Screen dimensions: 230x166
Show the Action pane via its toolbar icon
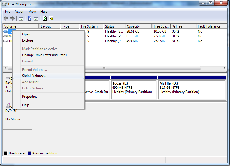[x=37, y=18]
